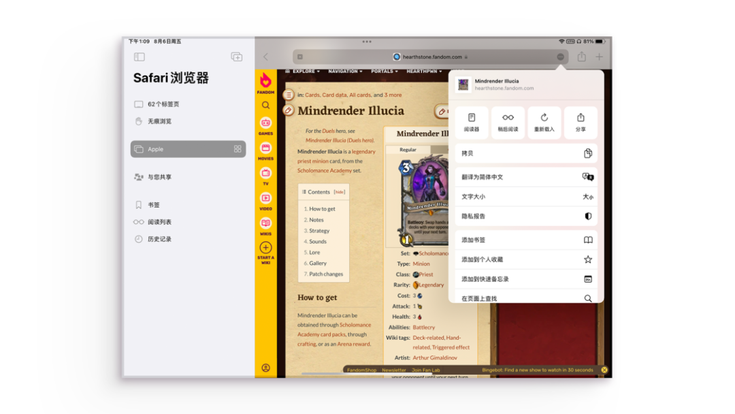Open Reading List in sidebar
The image size is (735, 414).
(188, 222)
